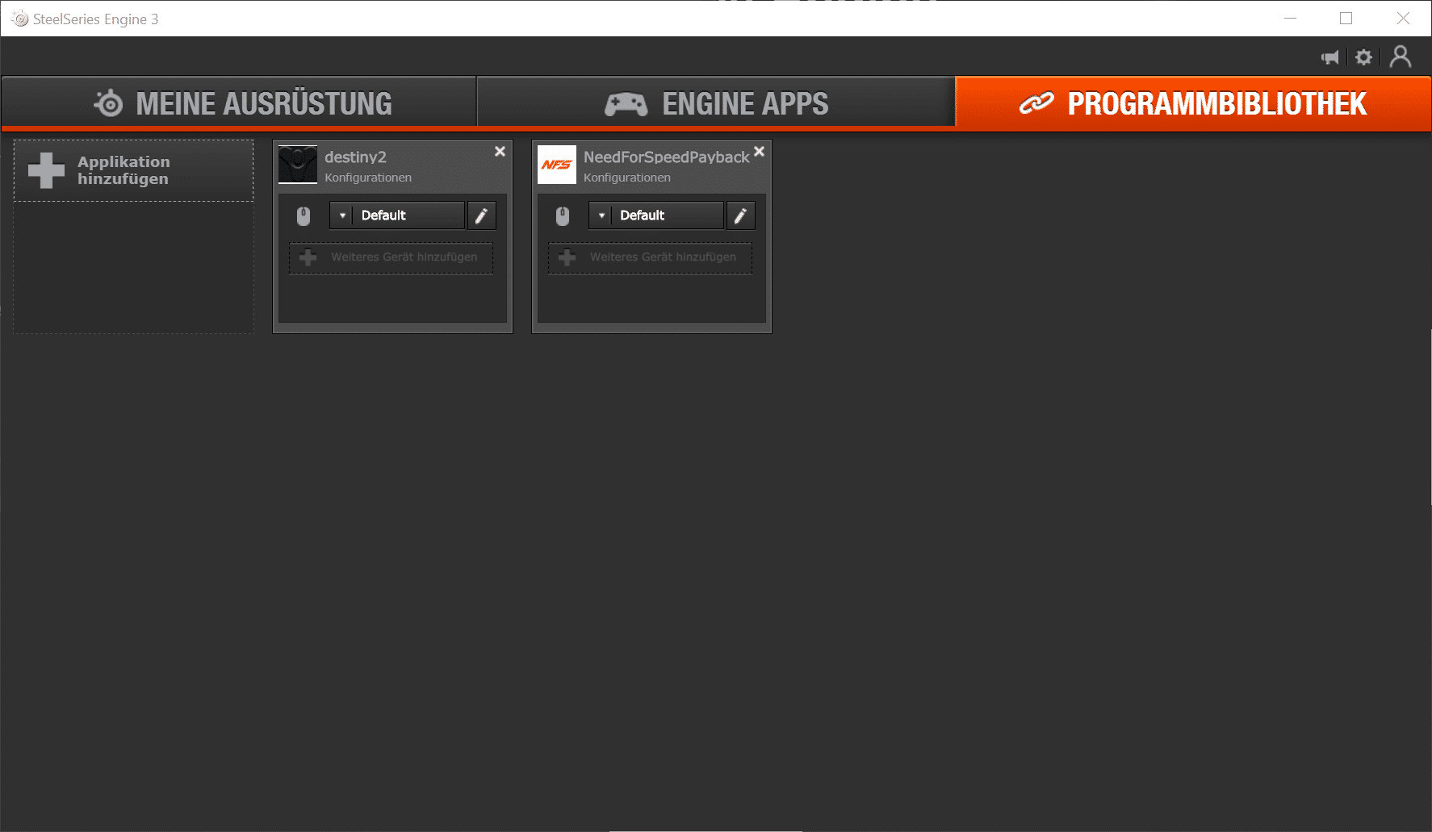
Task: Click the mouse device icon in NeedForSpeedPayback
Action: (563, 215)
